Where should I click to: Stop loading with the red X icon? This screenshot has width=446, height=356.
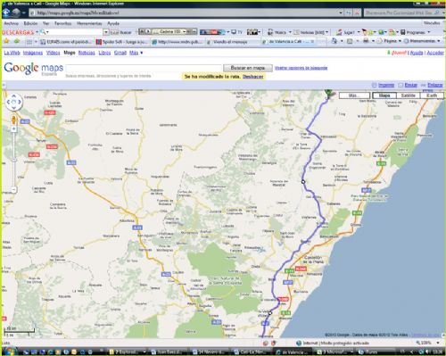[357, 12]
